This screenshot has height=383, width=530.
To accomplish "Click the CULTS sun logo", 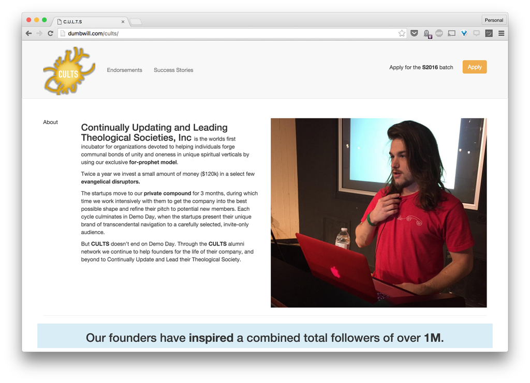I will [x=68, y=71].
